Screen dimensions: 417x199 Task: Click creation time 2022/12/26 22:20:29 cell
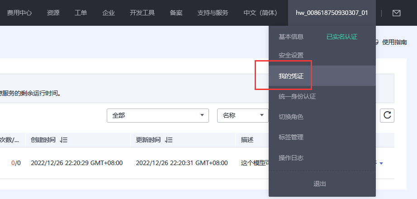pyautogui.click(x=76, y=163)
